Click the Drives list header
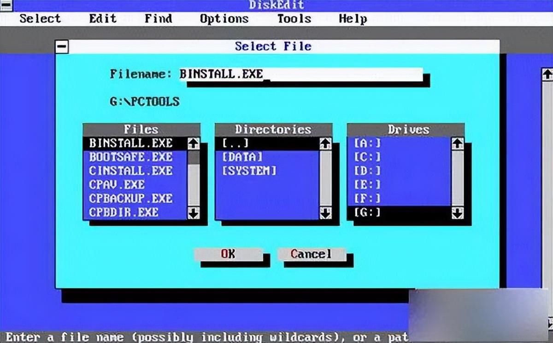553x343 pixels. tap(406, 130)
